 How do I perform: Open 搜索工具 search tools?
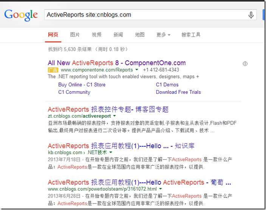pos(191,35)
